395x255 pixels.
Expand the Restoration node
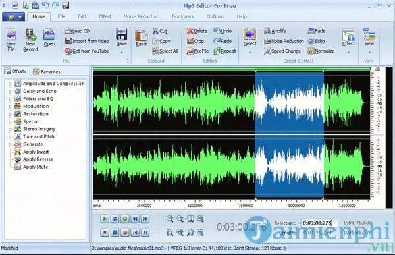coord(10,114)
